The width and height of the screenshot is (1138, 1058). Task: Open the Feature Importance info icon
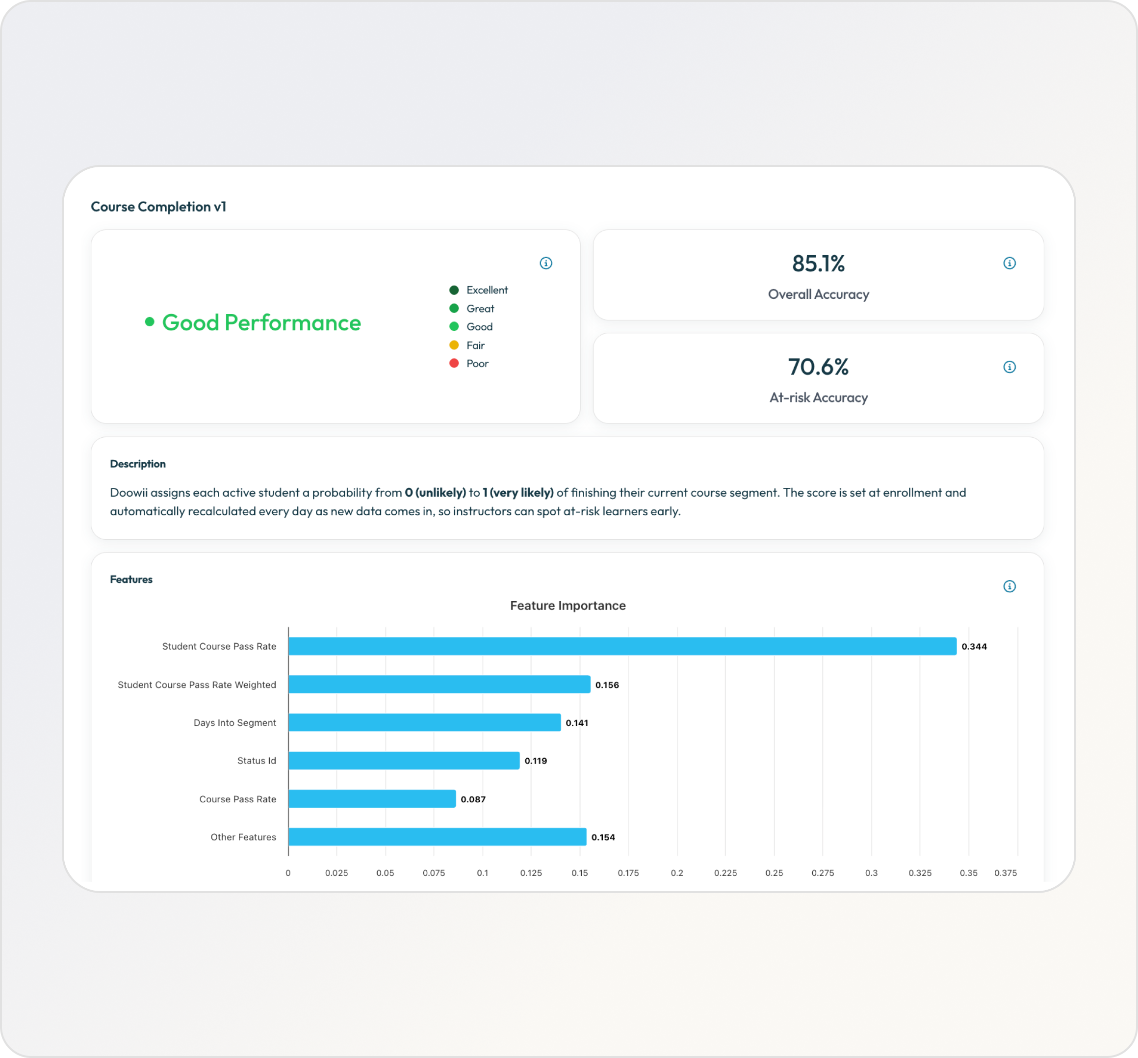point(1009,586)
